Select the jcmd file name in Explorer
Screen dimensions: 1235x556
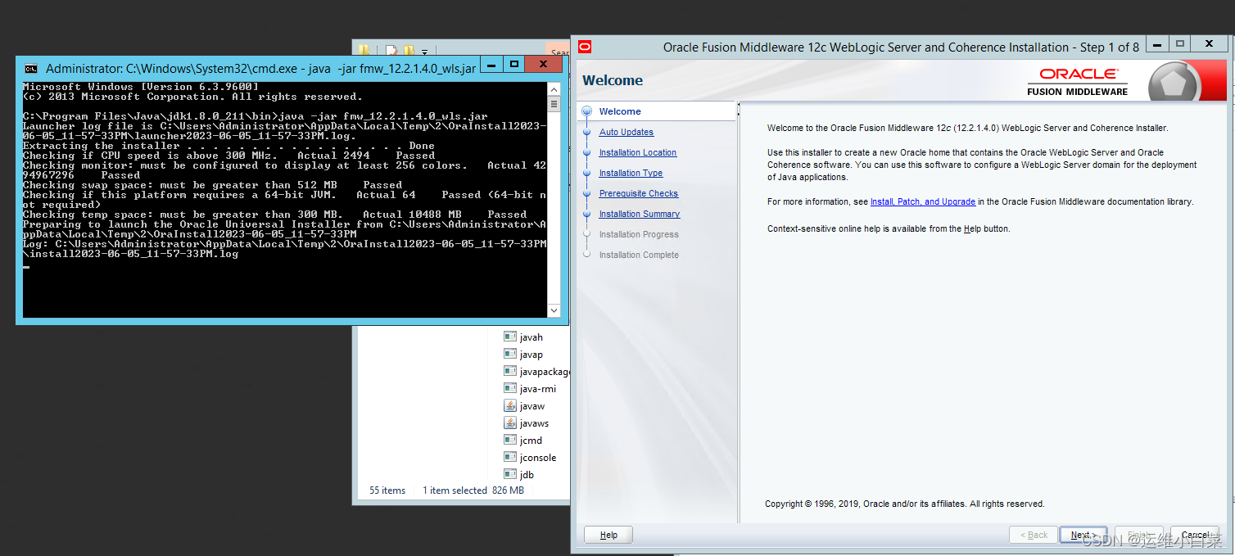pyautogui.click(x=531, y=440)
